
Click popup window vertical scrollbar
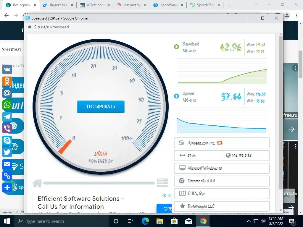(x=281, y=113)
